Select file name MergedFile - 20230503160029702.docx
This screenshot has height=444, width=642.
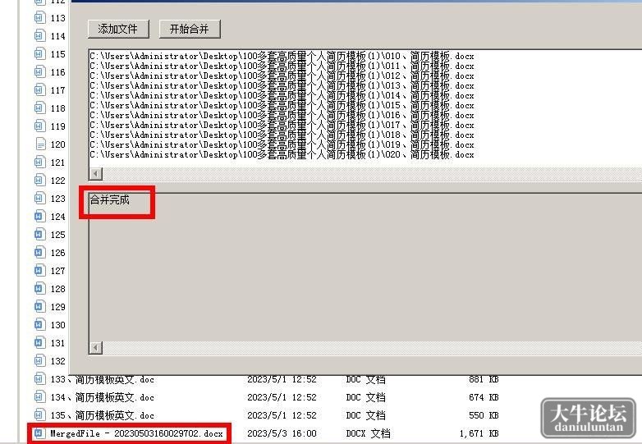(x=137, y=433)
